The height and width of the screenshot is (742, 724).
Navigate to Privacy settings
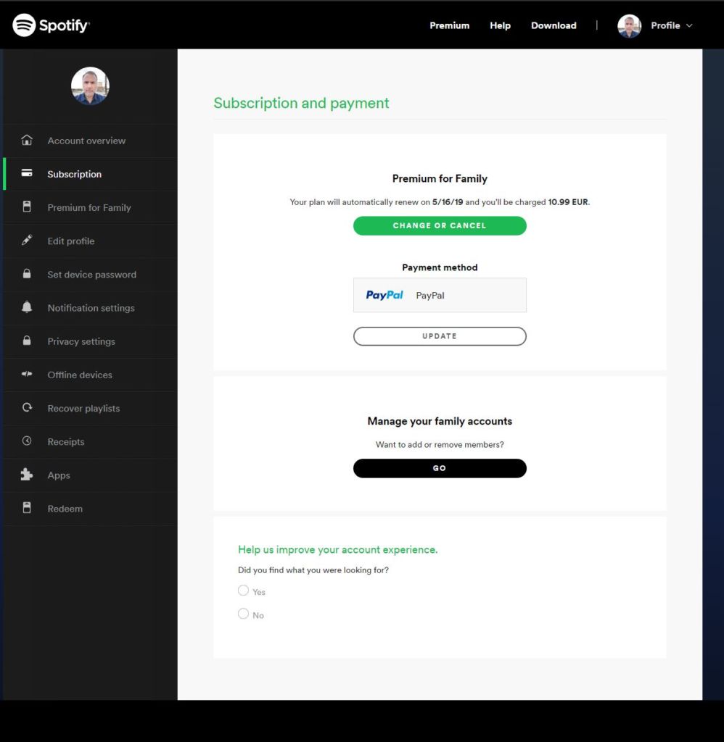pos(90,341)
